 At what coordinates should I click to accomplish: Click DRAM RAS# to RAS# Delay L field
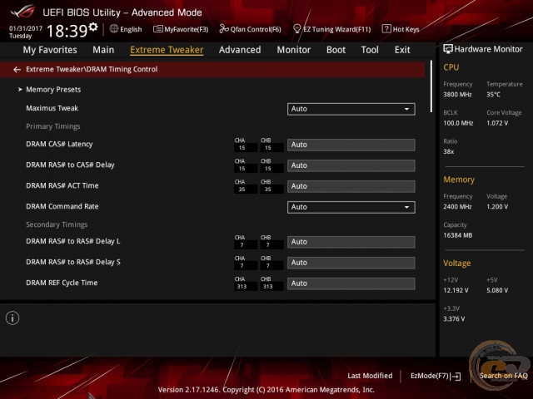click(351, 242)
